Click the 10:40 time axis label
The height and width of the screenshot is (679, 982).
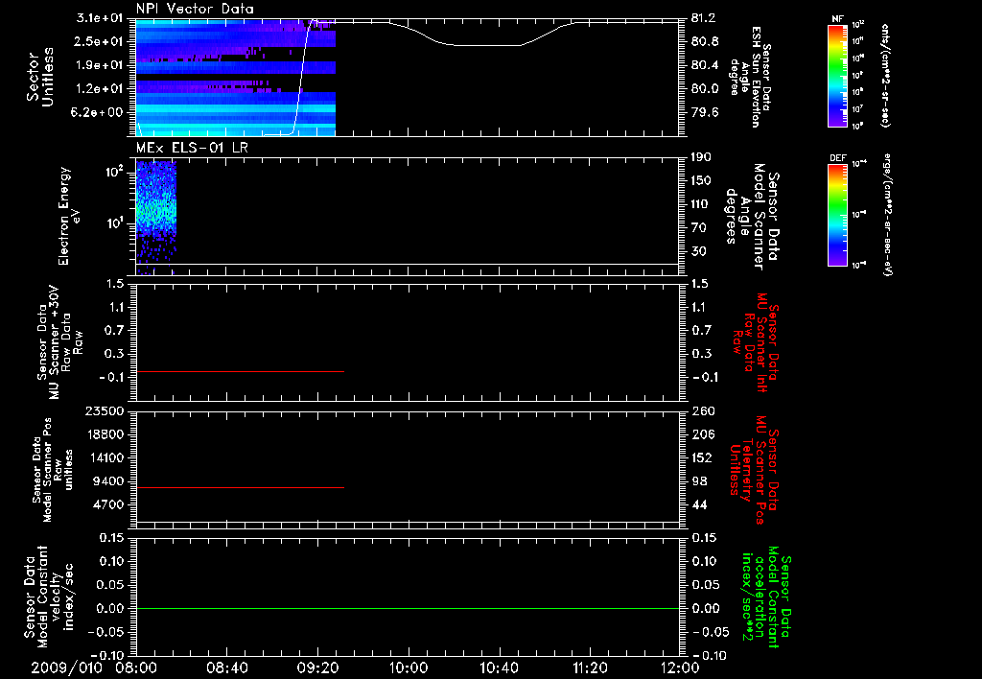pyautogui.click(x=499, y=667)
